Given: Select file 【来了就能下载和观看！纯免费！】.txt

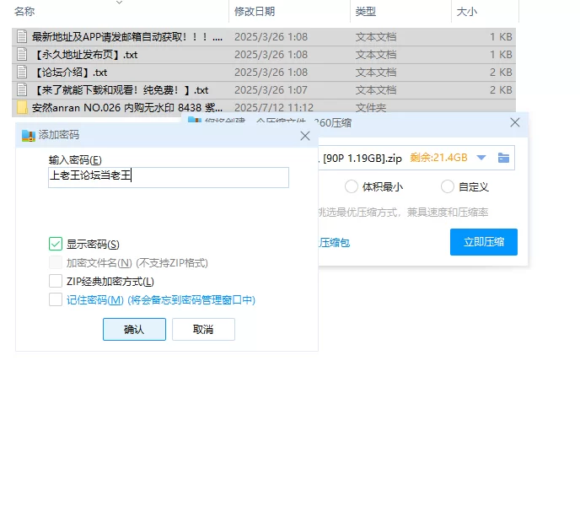Looking at the screenshot, I should coord(264,90).
